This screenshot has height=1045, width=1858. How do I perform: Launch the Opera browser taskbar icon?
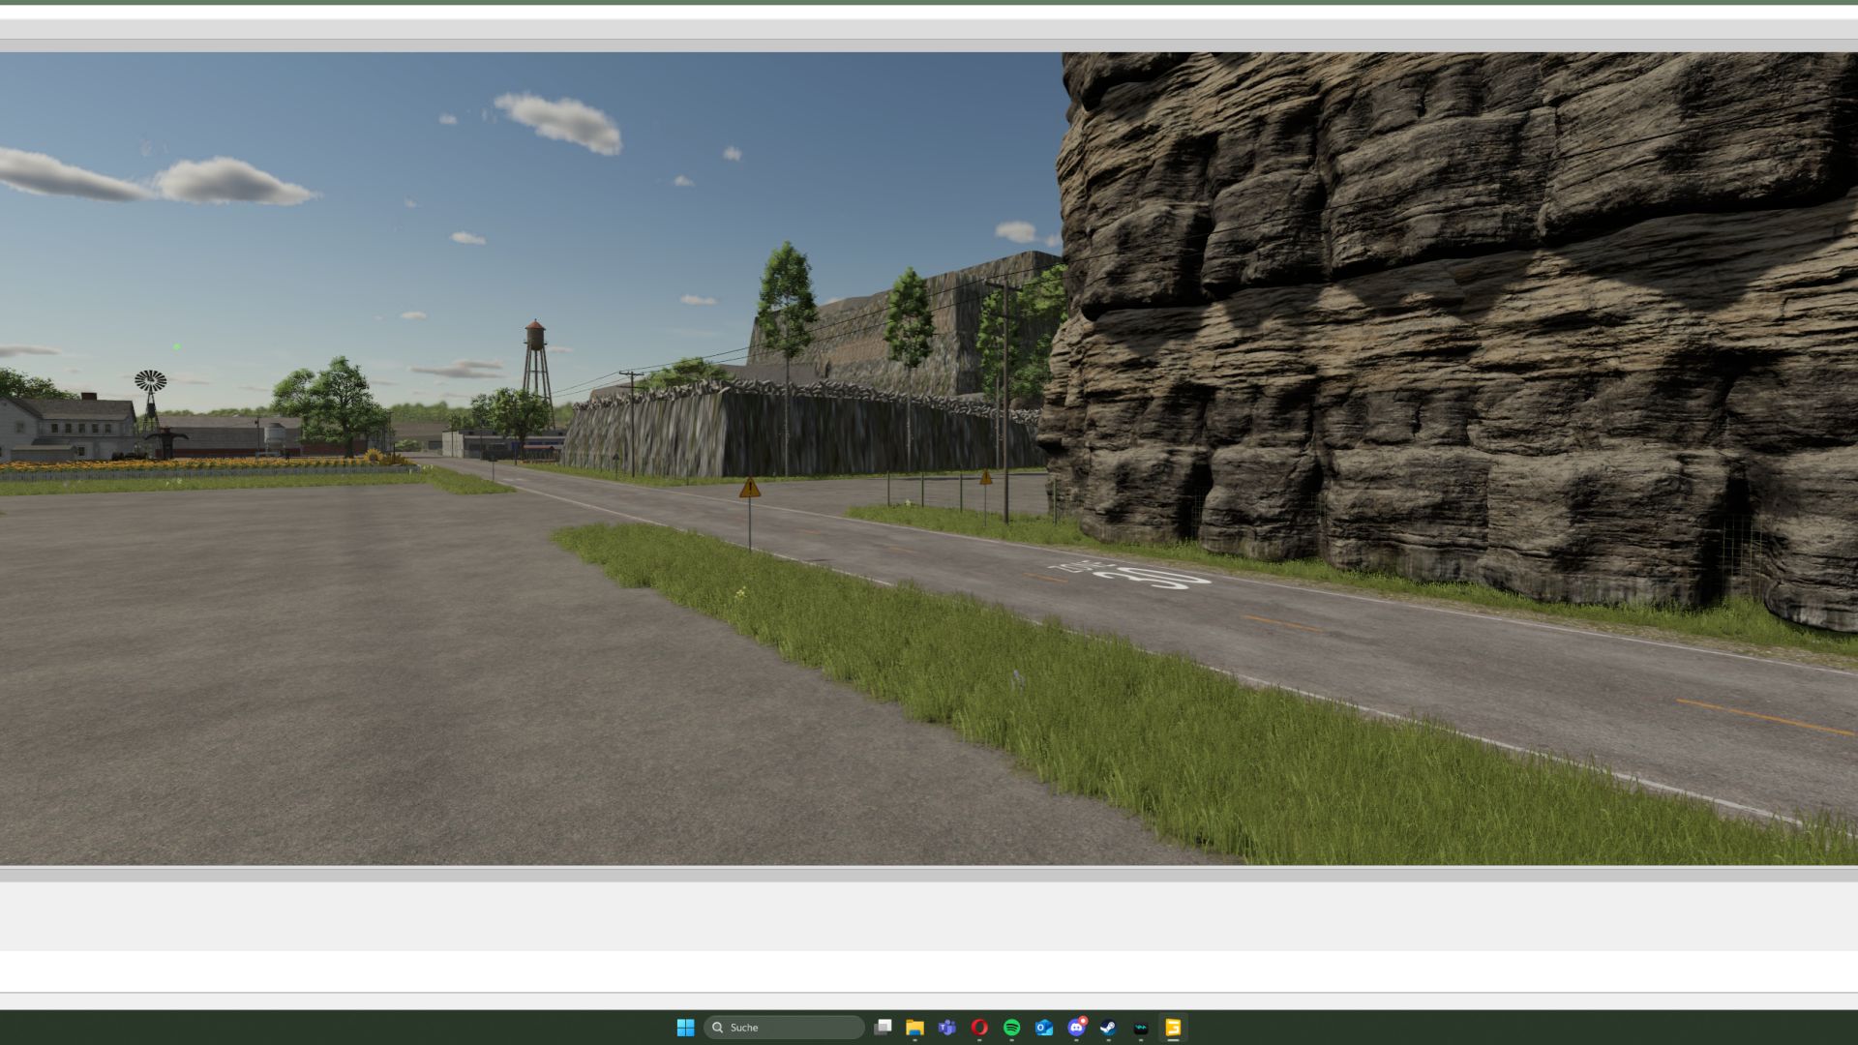pyautogui.click(x=979, y=1028)
